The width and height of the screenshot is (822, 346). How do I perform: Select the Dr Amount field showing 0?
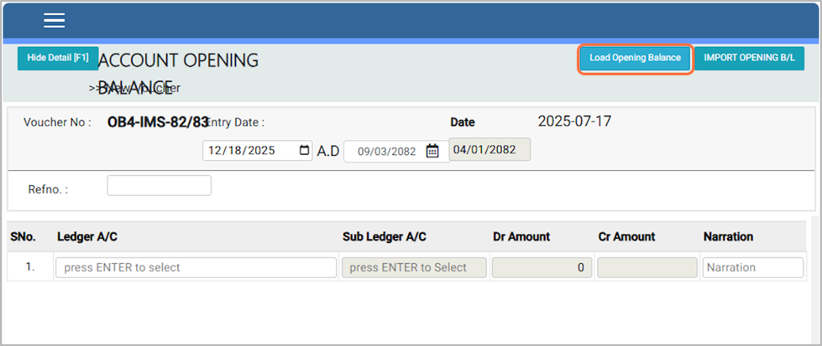click(x=542, y=268)
